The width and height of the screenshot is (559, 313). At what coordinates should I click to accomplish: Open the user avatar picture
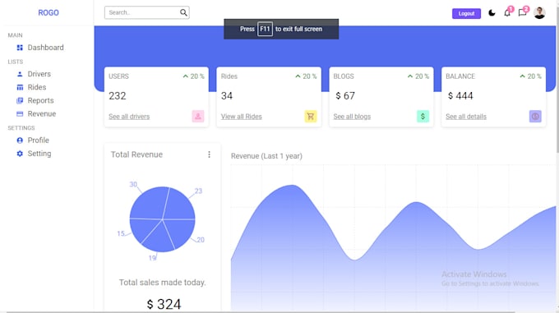[539, 13]
